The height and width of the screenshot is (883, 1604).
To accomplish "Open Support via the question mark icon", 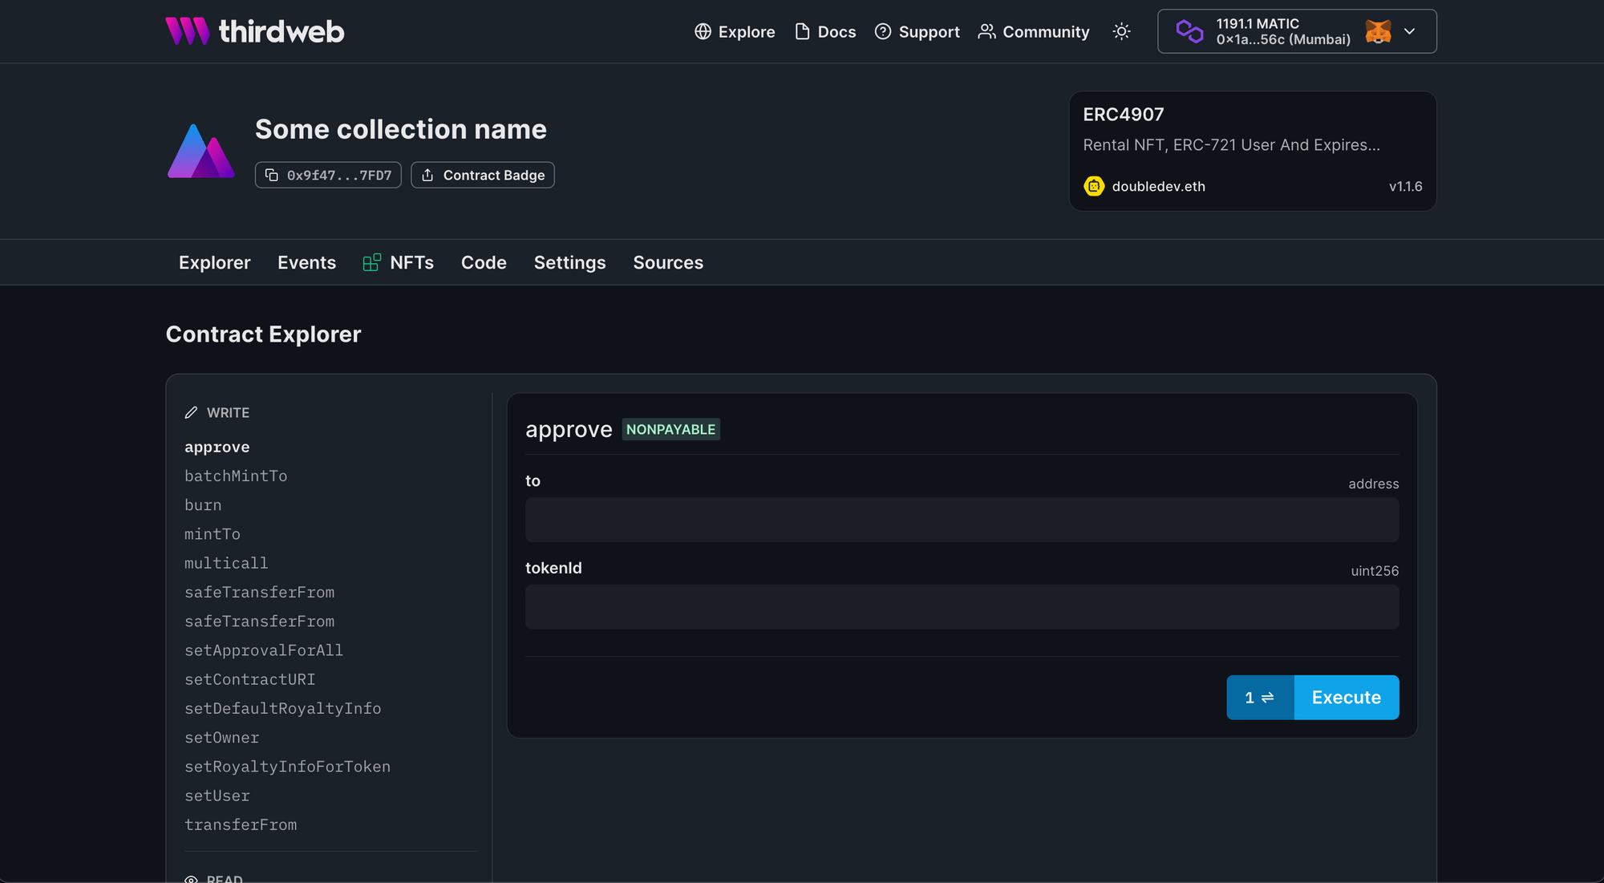I will click(x=883, y=31).
